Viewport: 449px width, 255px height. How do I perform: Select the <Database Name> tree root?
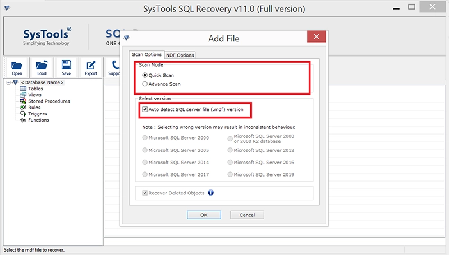click(42, 82)
